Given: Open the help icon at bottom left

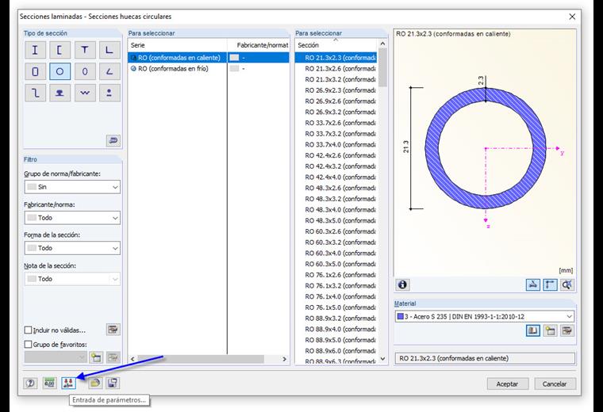Looking at the screenshot, I should click(x=30, y=383).
